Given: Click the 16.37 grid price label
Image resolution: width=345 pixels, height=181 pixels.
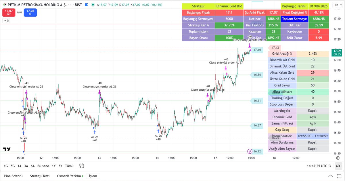Looking at the screenshot, I should coord(257,125).
